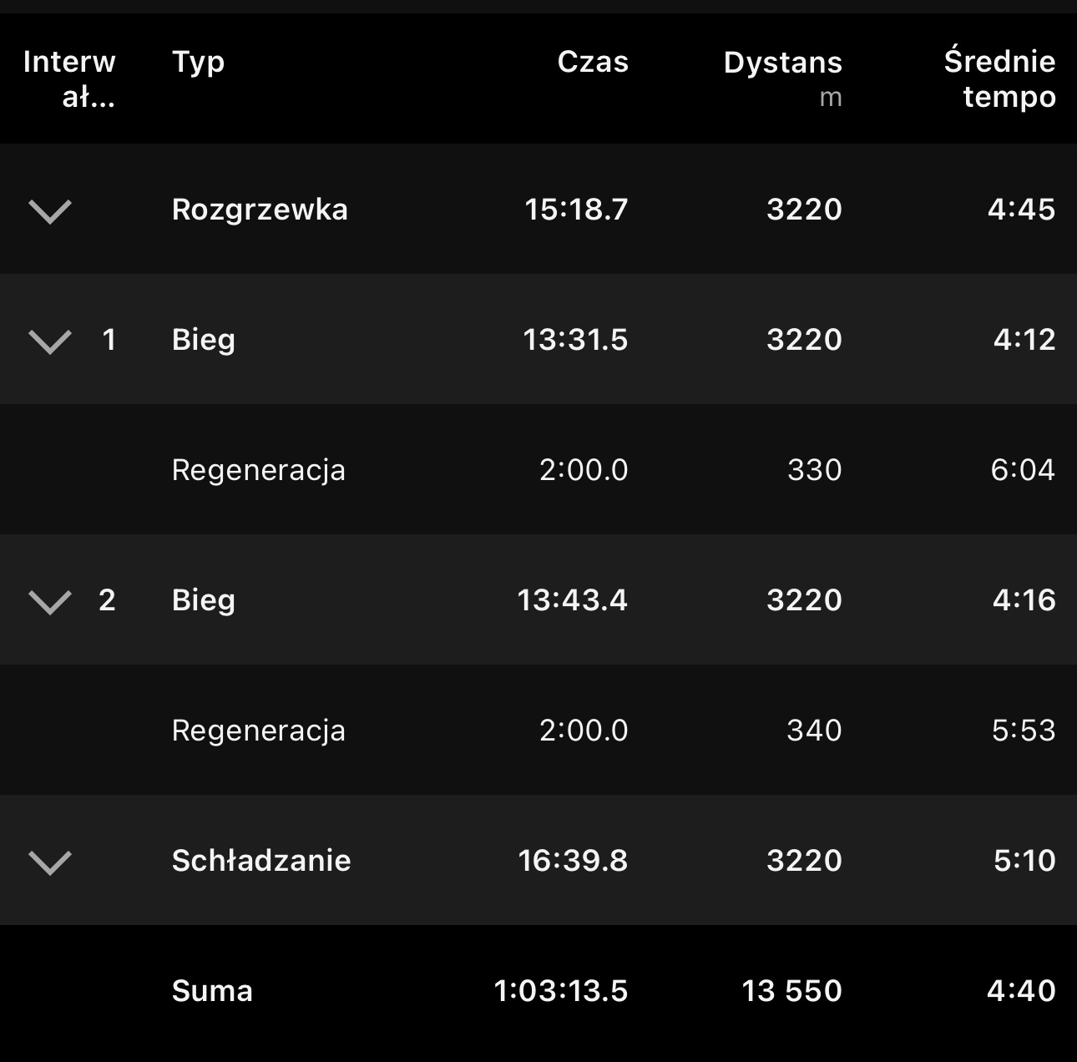Select the first Regeneracja row label
Image resolution: width=1077 pixels, height=1062 pixels.
(258, 470)
